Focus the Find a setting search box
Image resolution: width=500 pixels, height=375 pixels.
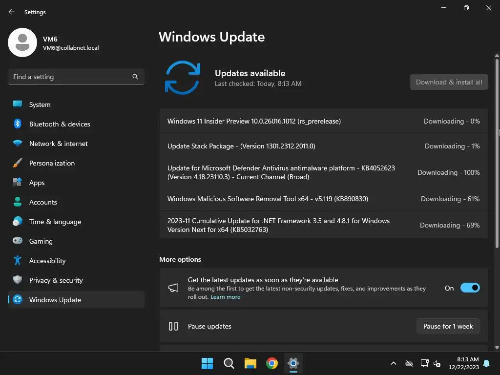click(x=76, y=77)
